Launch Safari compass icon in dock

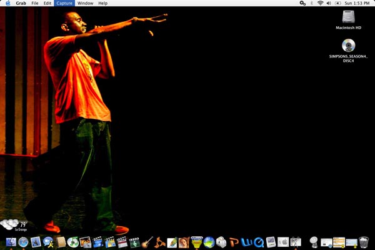click(x=24, y=242)
